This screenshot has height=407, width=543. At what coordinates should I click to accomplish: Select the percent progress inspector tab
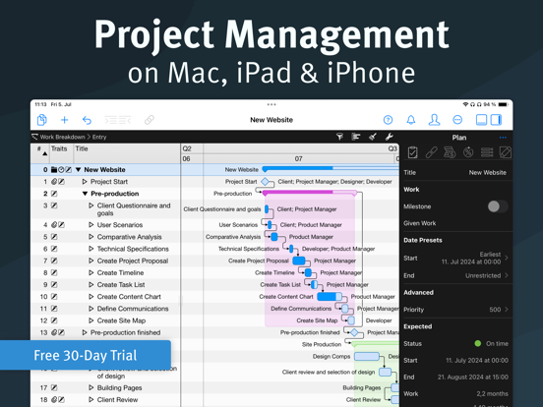tap(468, 152)
